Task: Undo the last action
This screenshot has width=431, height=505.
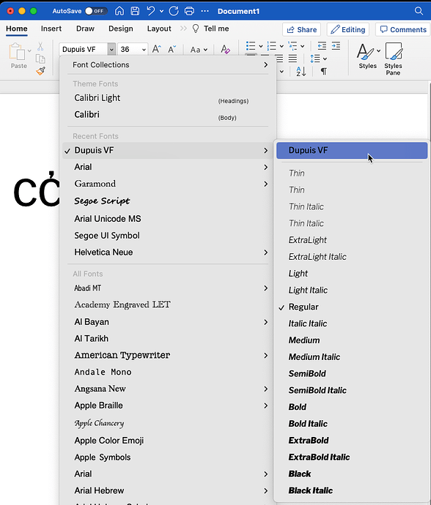Action: tap(151, 11)
